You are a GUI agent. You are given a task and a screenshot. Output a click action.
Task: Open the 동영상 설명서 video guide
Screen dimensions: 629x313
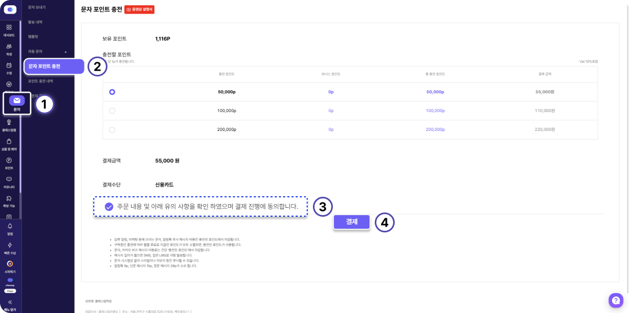pyautogui.click(x=139, y=9)
